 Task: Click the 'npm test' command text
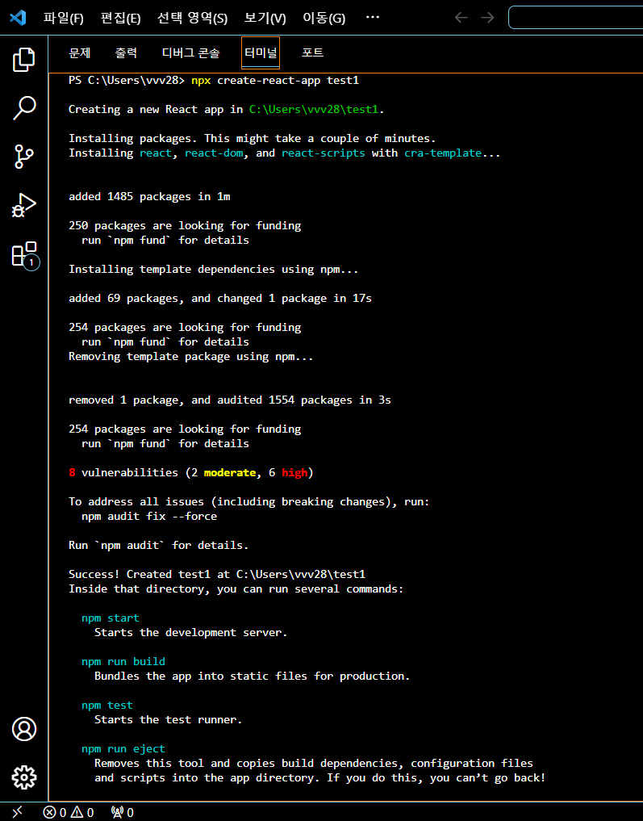(107, 705)
